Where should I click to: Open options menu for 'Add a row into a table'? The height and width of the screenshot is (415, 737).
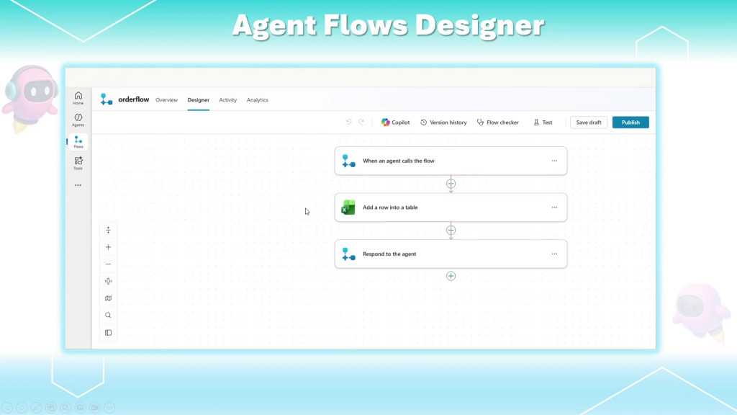[555, 207]
